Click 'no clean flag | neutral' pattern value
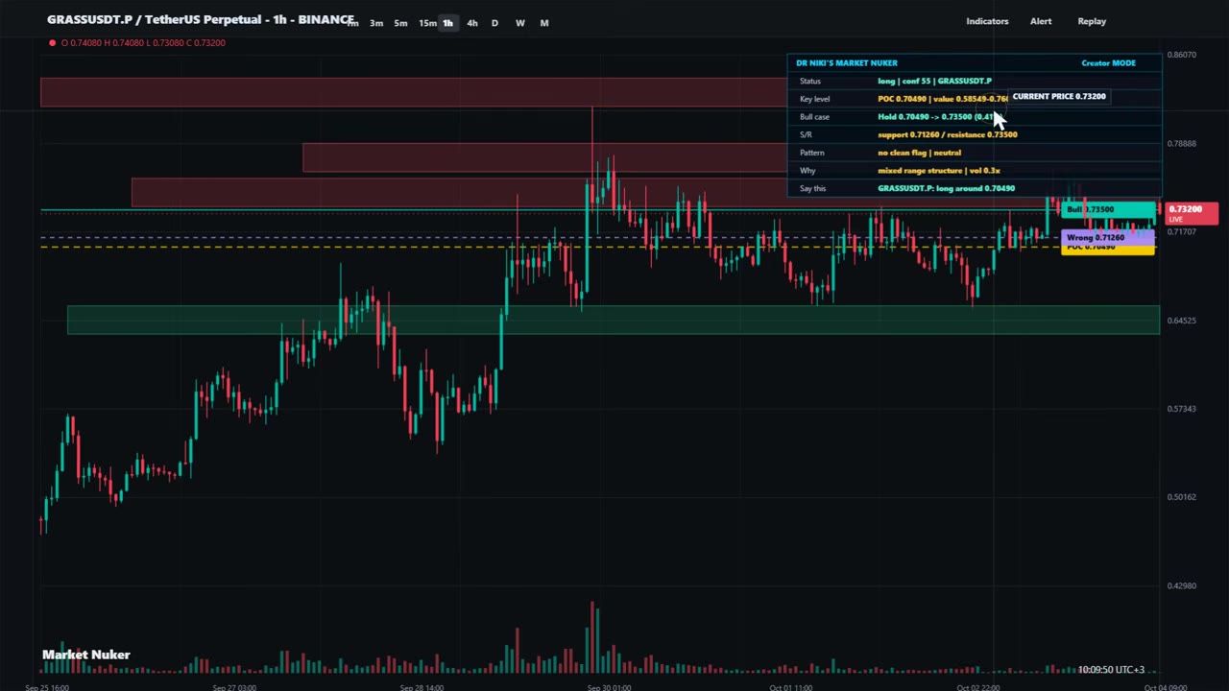Image resolution: width=1229 pixels, height=691 pixels. [919, 153]
